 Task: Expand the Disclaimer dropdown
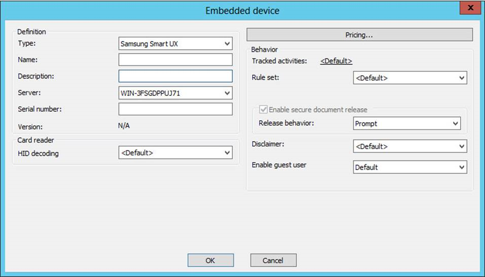click(409, 146)
